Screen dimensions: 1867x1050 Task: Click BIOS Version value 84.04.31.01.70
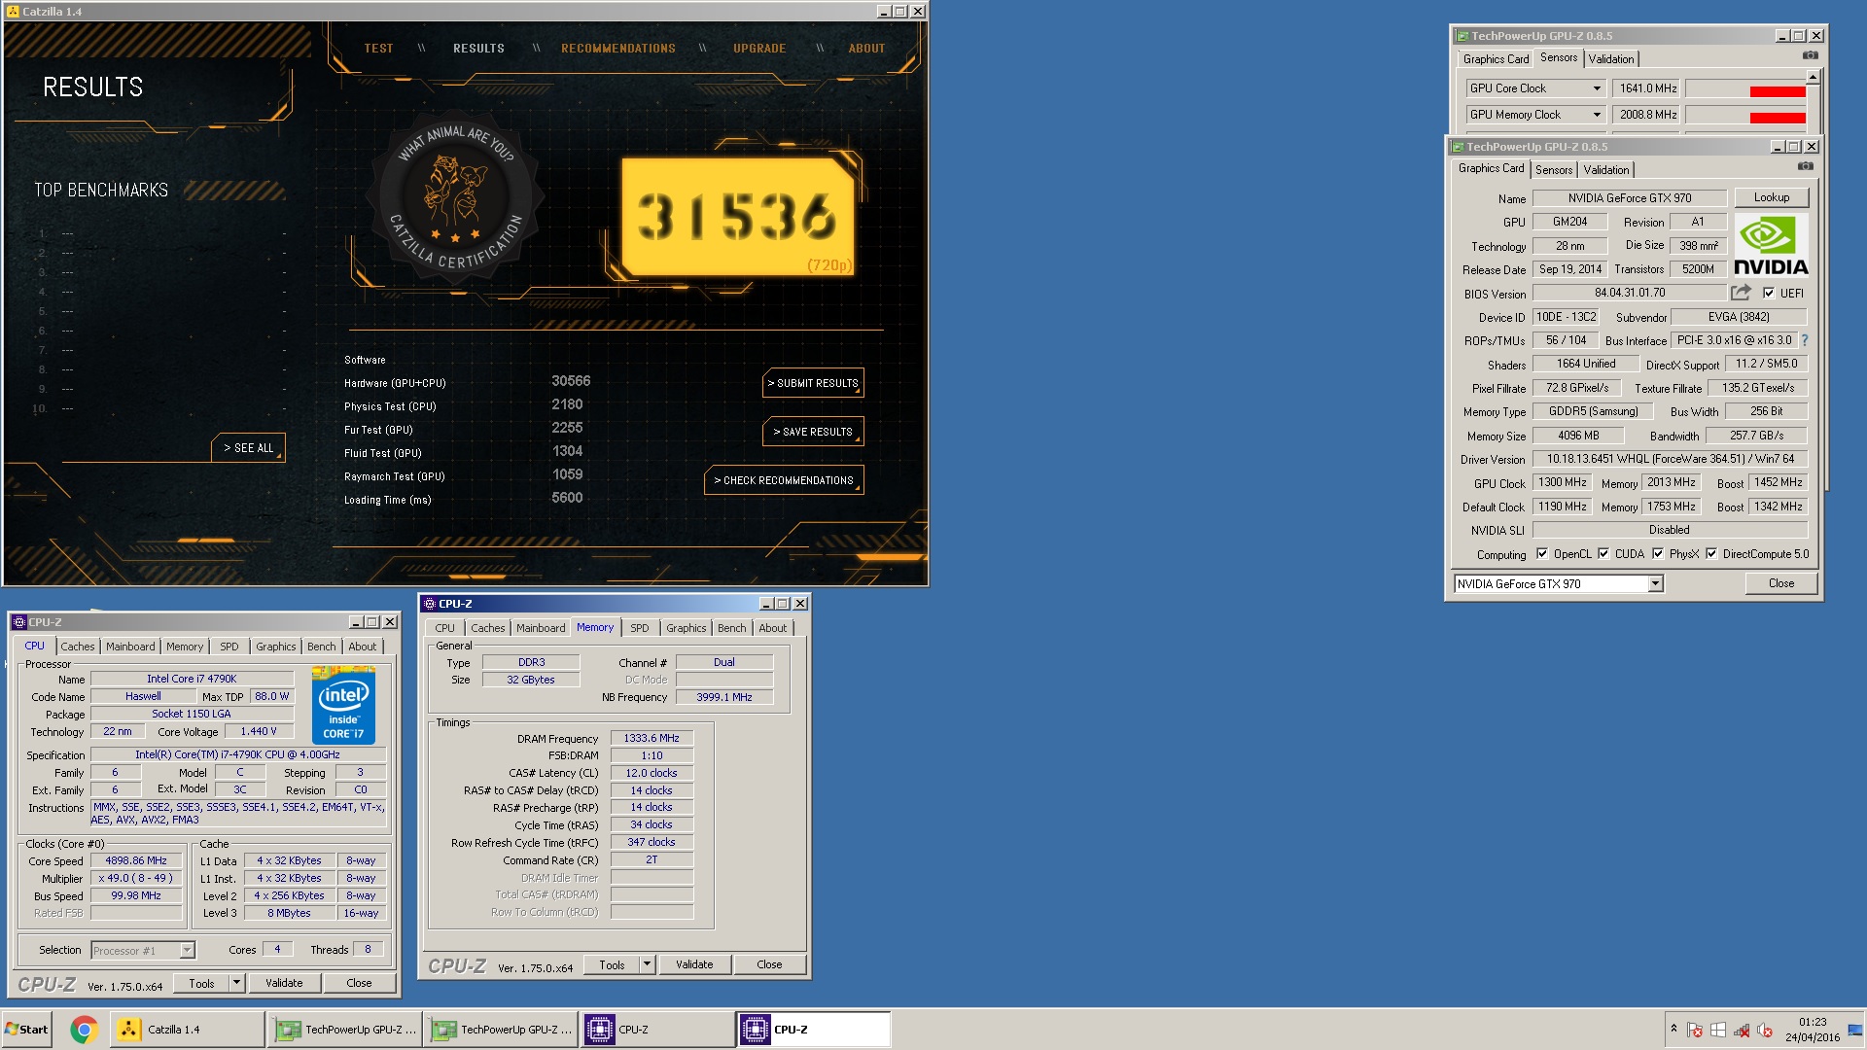[1629, 293]
